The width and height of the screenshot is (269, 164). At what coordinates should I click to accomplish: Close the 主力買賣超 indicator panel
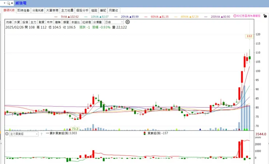coord(7,134)
